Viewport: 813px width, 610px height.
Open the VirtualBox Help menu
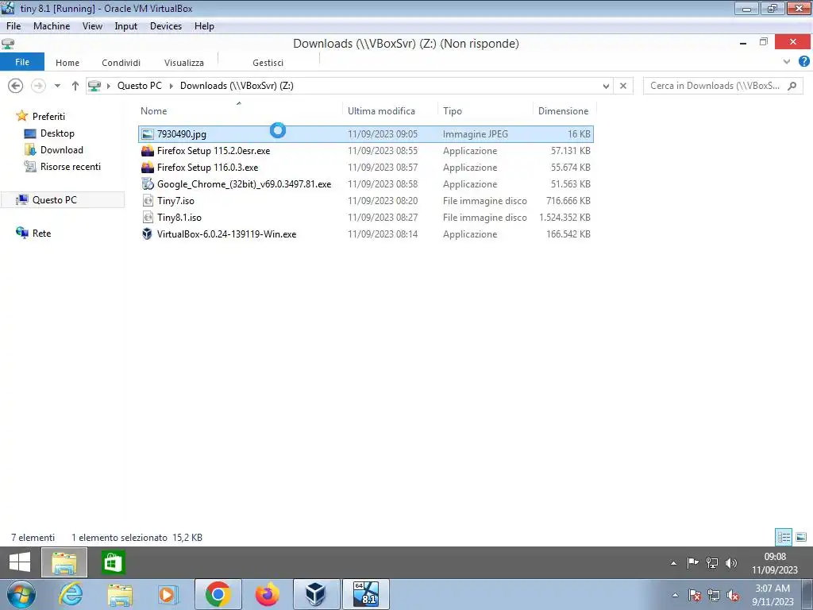pos(204,26)
